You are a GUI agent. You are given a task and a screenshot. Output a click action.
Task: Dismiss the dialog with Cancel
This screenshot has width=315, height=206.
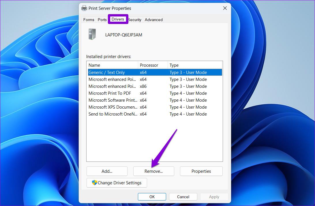pos(183,196)
